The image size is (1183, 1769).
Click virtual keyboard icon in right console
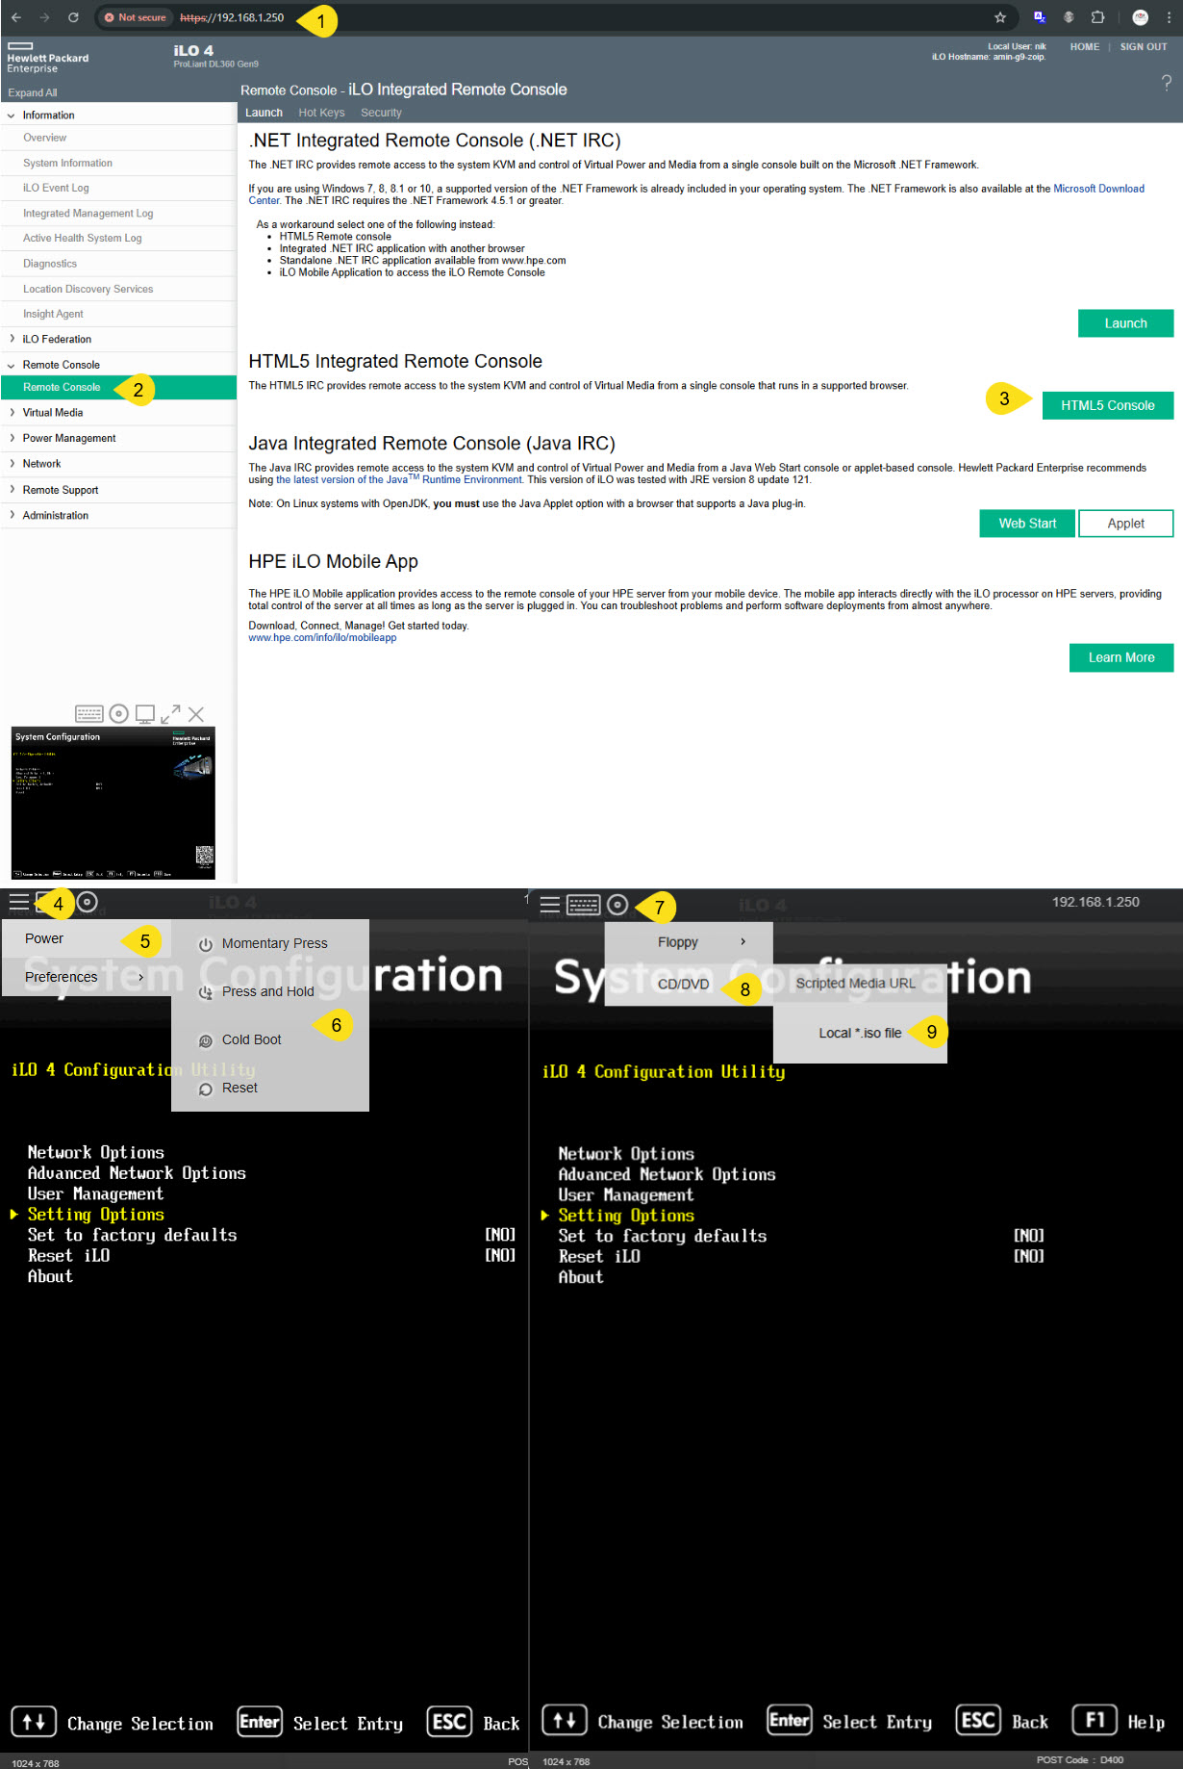pyautogui.click(x=584, y=905)
